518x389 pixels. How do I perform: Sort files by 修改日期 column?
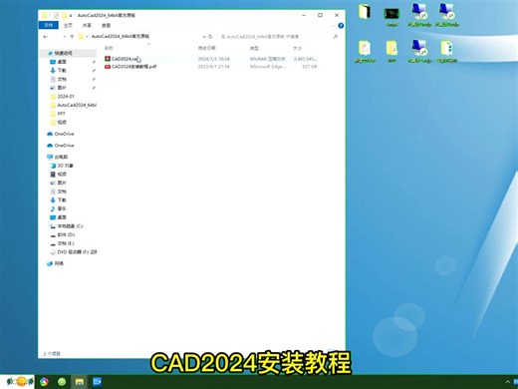[207, 48]
